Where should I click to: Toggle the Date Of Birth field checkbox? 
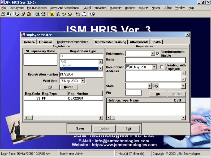[x=128, y=67]
